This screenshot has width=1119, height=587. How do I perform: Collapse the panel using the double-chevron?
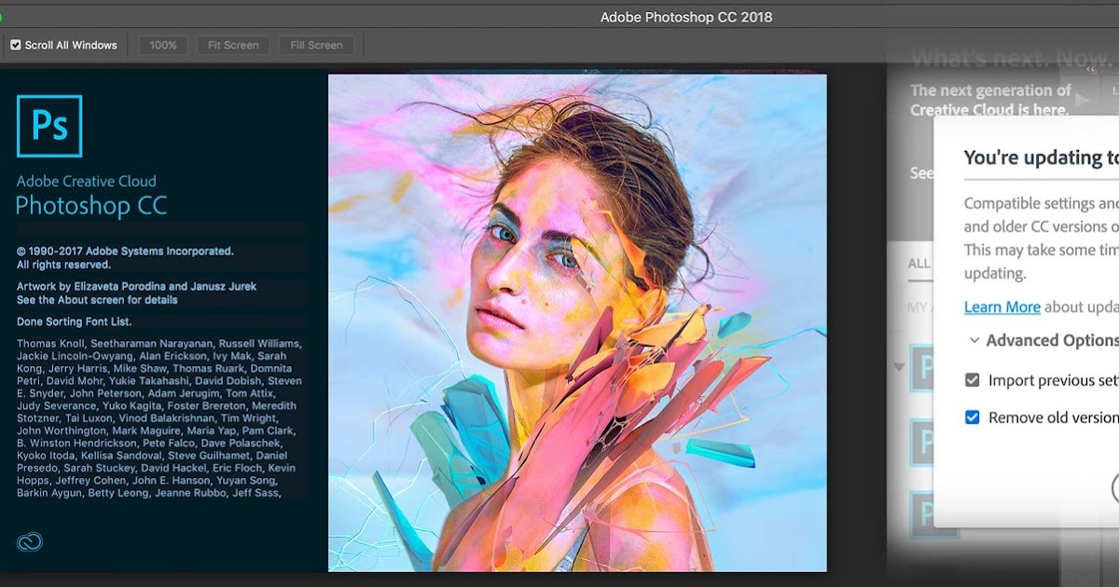coord(1092,68)
